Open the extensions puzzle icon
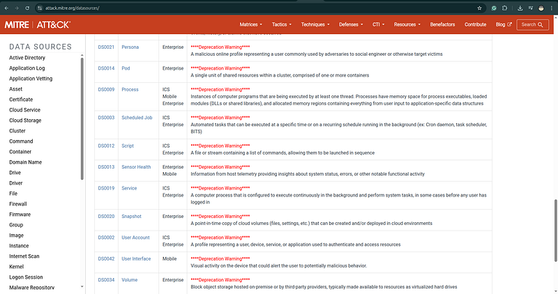558x294 pixels. 504,8
